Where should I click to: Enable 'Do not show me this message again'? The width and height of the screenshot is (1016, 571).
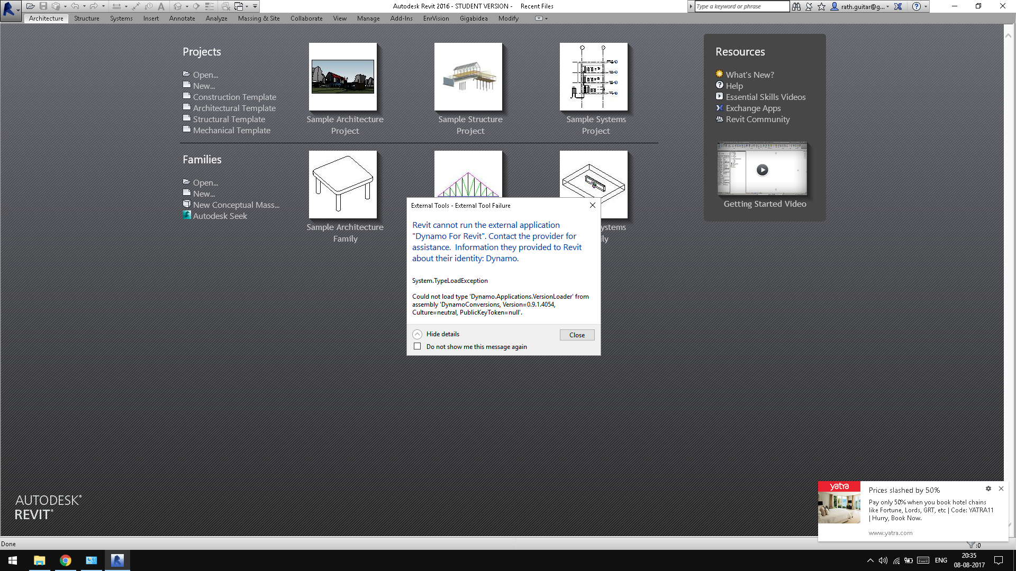tap(418, 346)
